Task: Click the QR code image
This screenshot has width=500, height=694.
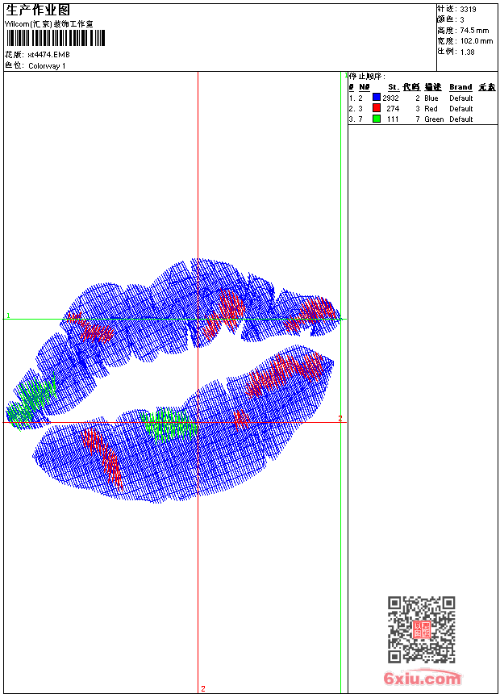Action: click(421, 629)
